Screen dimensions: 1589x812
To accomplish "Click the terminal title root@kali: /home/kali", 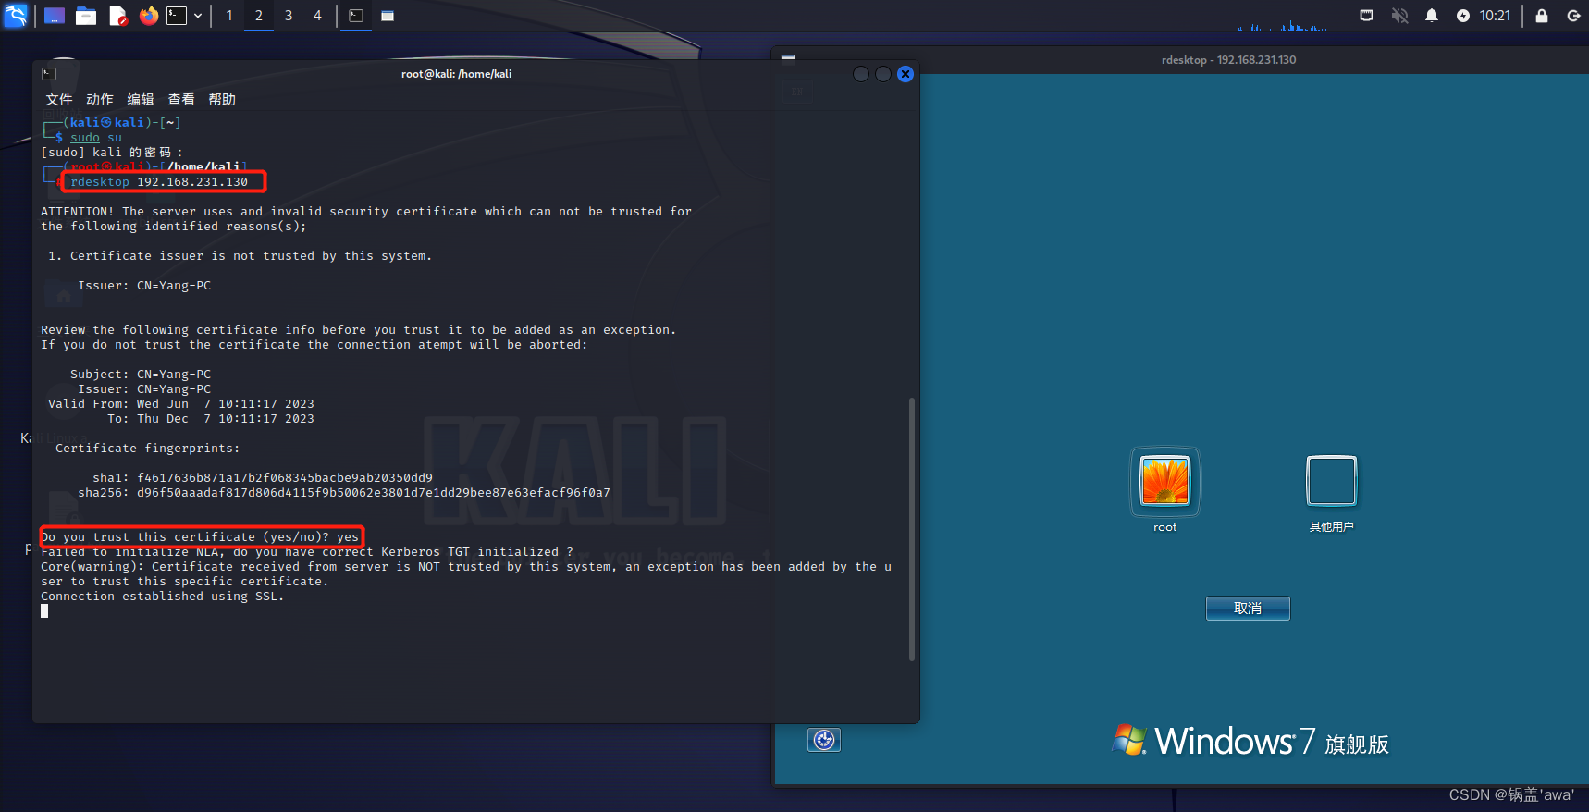I will (457, 74).
